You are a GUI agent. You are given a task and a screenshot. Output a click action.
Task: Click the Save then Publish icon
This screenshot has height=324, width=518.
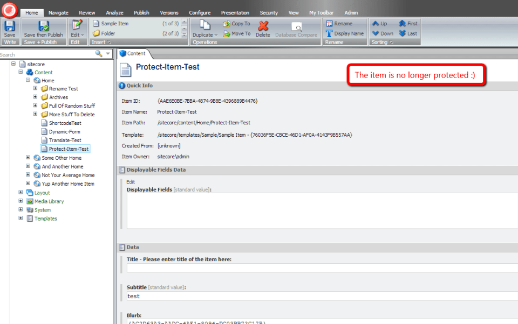(x=43, y=27)
